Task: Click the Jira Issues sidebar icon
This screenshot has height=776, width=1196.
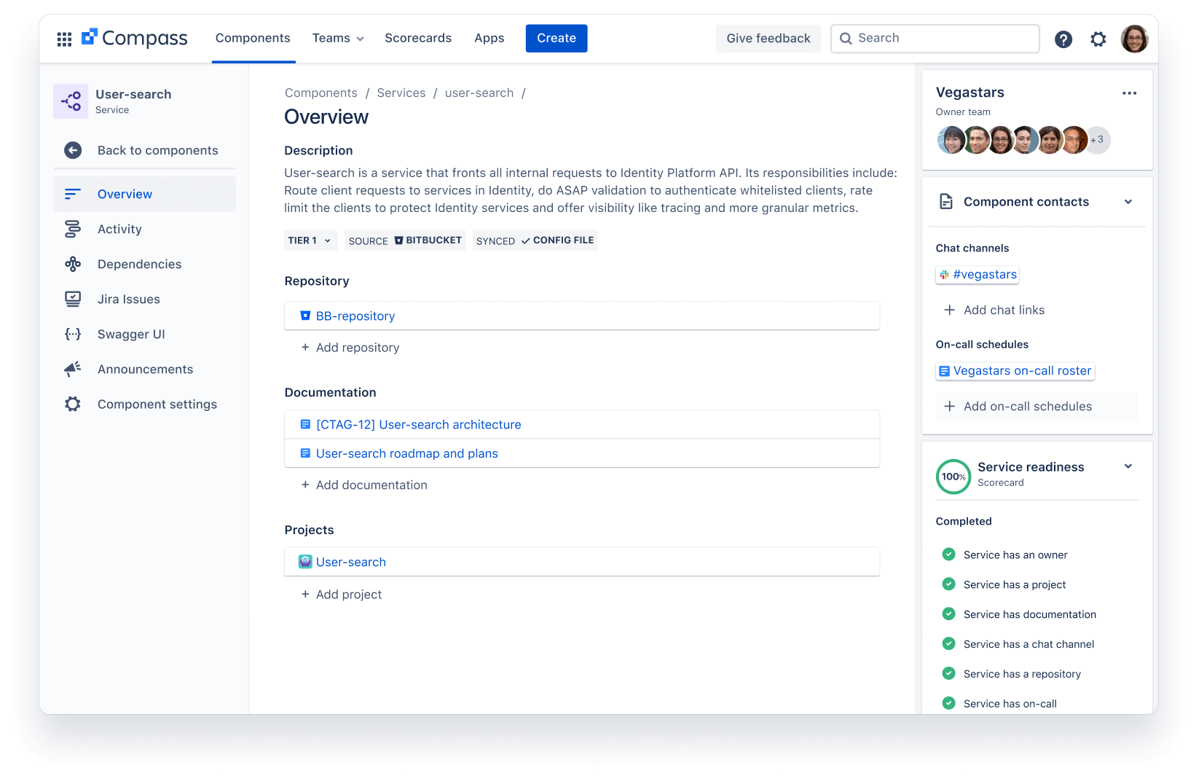Action: click(73, 299)
